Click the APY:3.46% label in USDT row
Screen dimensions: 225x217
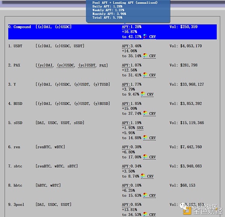(x=132, y=46)
